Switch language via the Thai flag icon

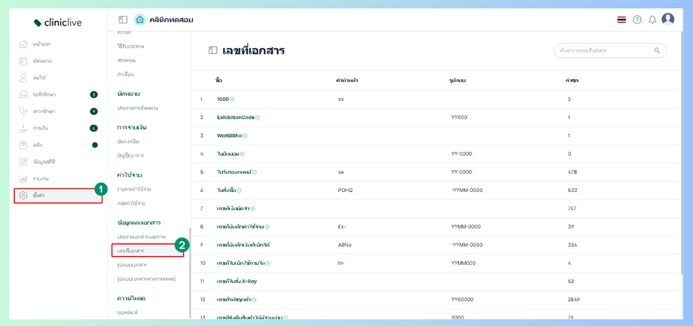point(621,20)
